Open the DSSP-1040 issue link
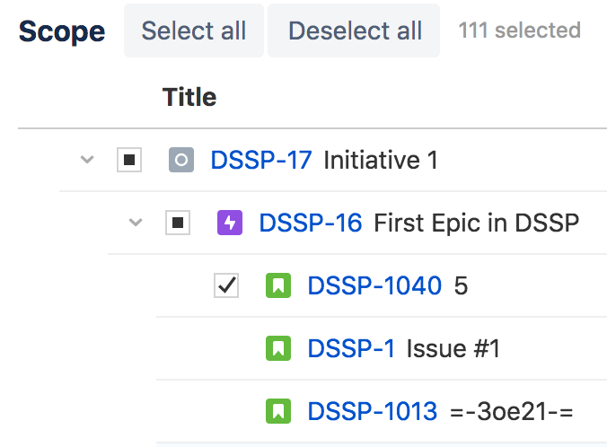This screenshot has width=607, height=447. tap(374, 286)
